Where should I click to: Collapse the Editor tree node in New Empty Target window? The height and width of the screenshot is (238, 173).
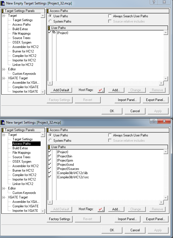click(4, 69)
